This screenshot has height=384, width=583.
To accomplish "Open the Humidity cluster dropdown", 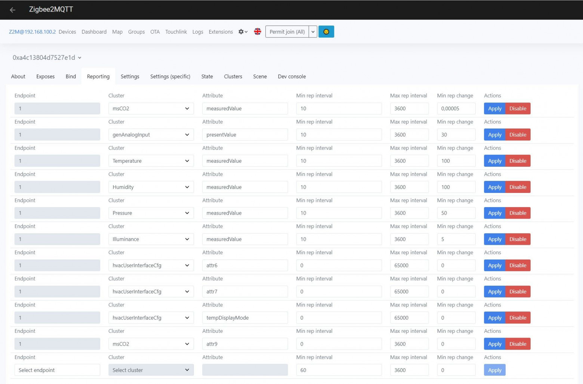I will pyautogui.click(x=151, y=187).
